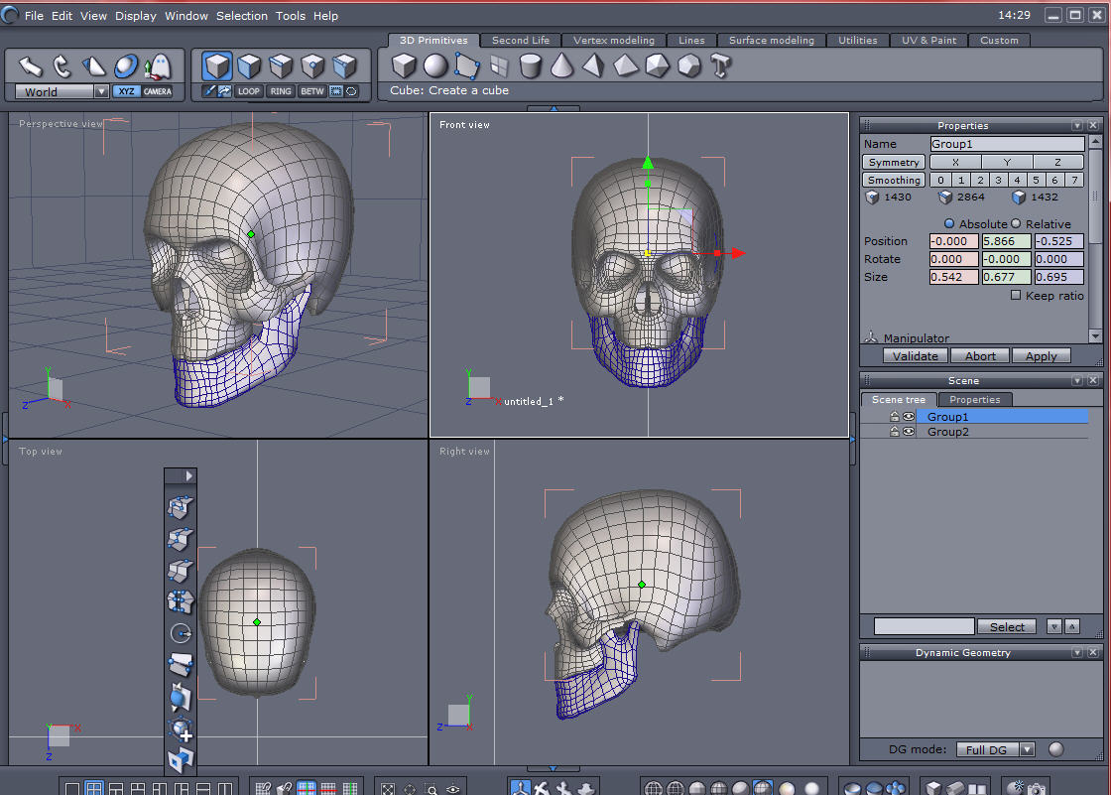Toggle the XYZ manipulator mode
This screenshot has height=795, width=1111.
(126, 91)
